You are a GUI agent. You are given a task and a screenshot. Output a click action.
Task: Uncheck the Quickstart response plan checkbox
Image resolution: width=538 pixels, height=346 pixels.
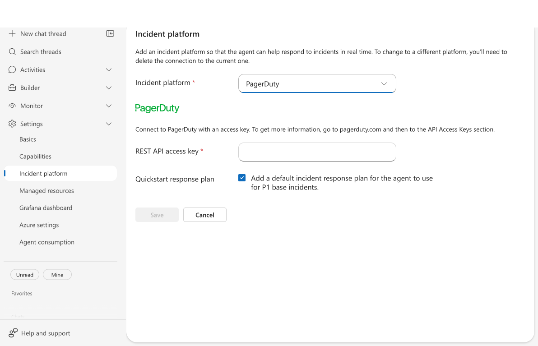tap(242, 178)
